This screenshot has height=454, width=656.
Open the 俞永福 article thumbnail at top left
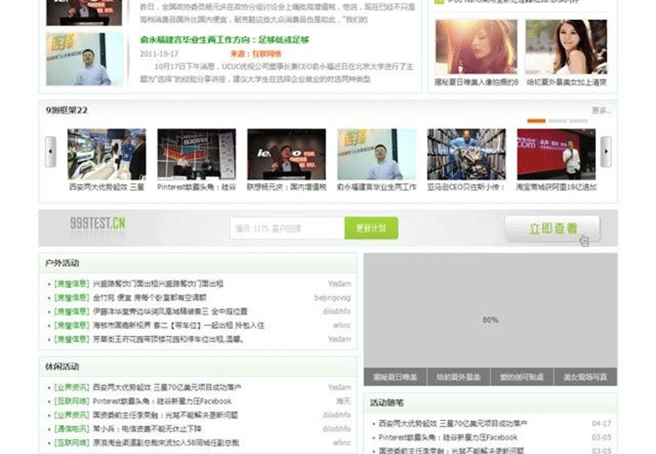[85, 58]
